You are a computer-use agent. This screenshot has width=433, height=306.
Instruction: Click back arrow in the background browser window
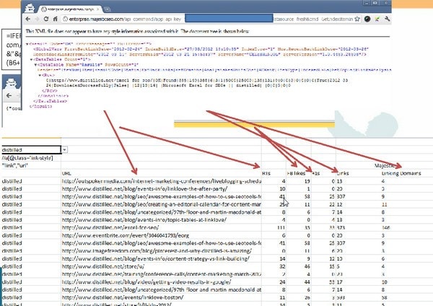[x=9, y=95]
